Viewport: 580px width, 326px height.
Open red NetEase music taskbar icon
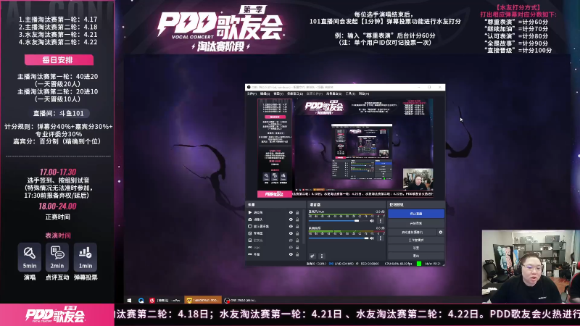[x=152, y=301]
